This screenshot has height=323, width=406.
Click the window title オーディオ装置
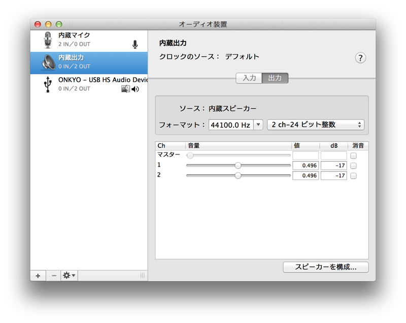pos(202,24)
